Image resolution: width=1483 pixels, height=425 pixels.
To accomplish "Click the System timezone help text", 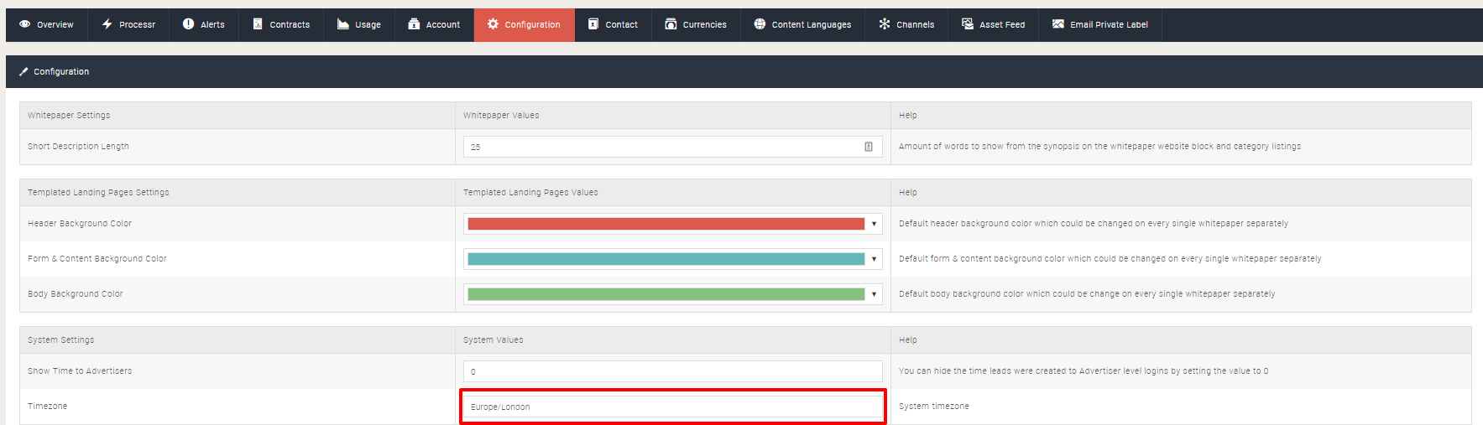I will pos(934,407).
